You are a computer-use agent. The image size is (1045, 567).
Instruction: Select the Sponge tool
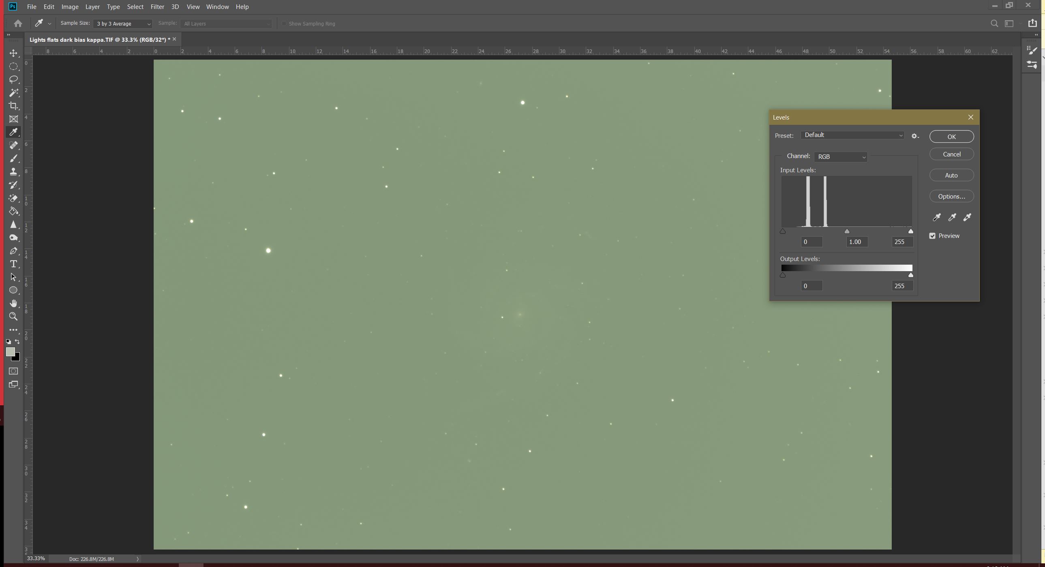point(13,237)
